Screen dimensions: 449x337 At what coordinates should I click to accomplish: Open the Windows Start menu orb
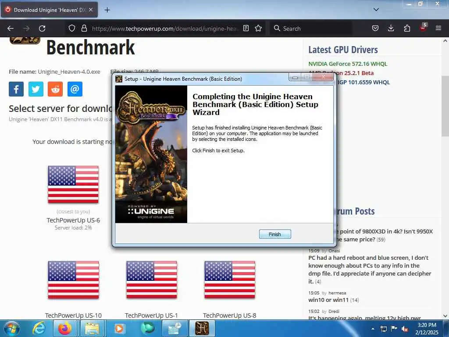point(12,328)
